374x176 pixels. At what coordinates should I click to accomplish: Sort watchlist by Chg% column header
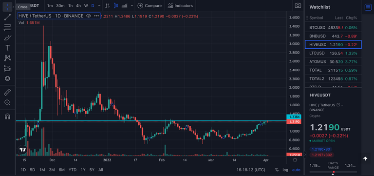click(352, 18)
